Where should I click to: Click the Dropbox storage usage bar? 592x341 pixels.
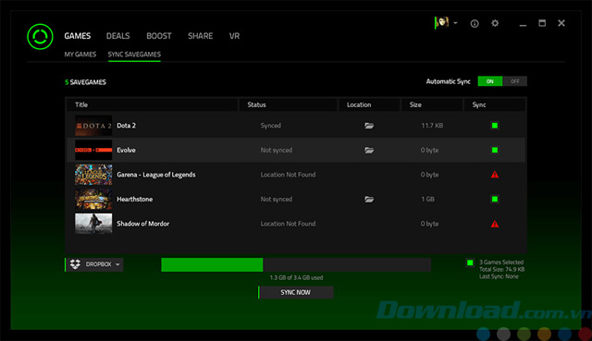click(x=296, y=265)
